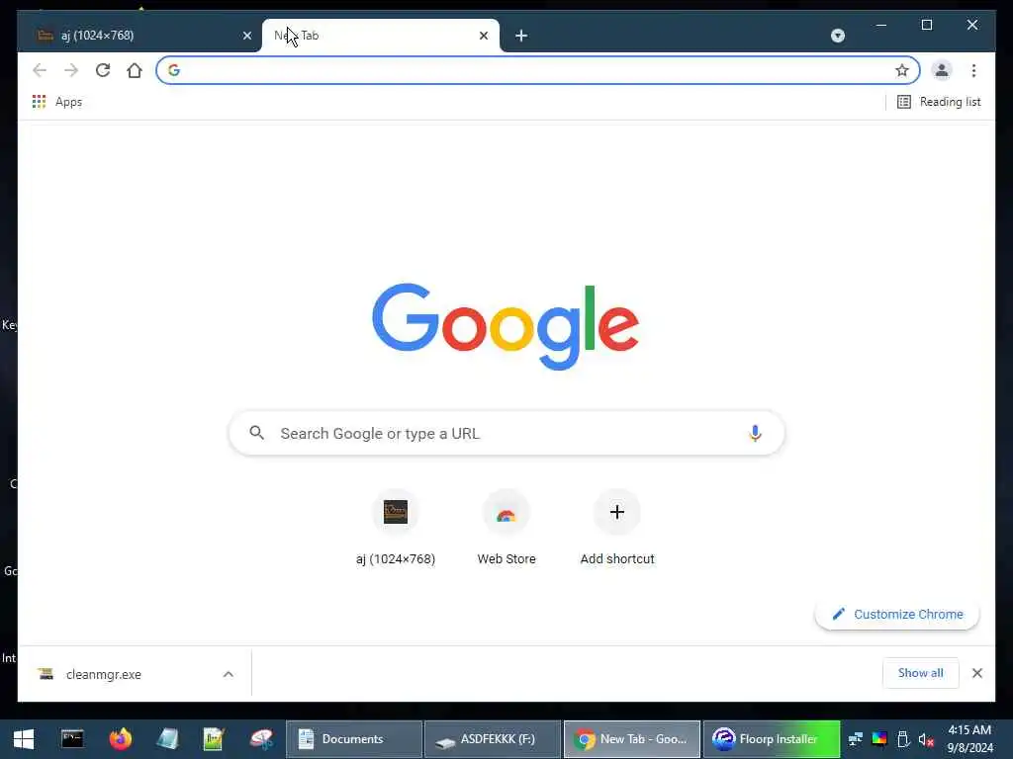Switch to the aj (1024×768) tab
Viewport: 1013px width, 759px height.
[139, 36]
